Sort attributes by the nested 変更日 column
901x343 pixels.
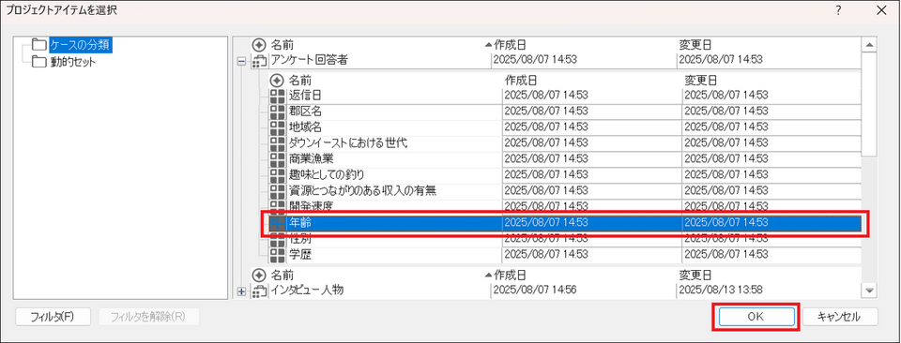[x=700, y=81]
